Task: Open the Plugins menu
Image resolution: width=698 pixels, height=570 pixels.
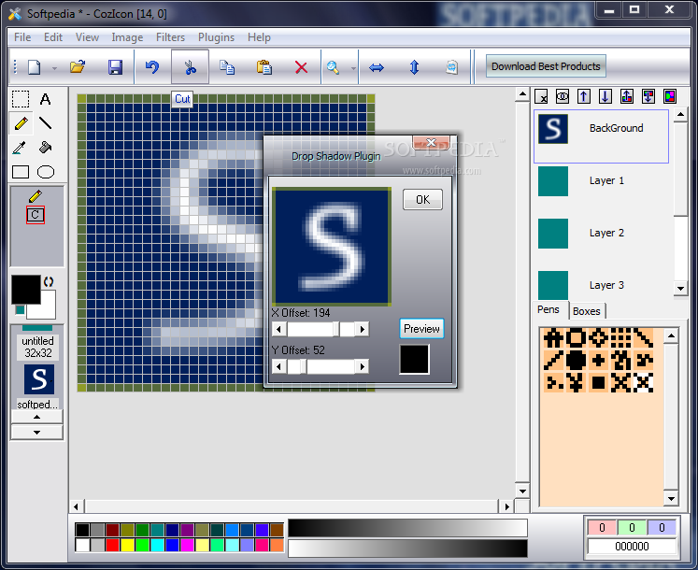Action: pyautogui.click(x=217, y=37)
